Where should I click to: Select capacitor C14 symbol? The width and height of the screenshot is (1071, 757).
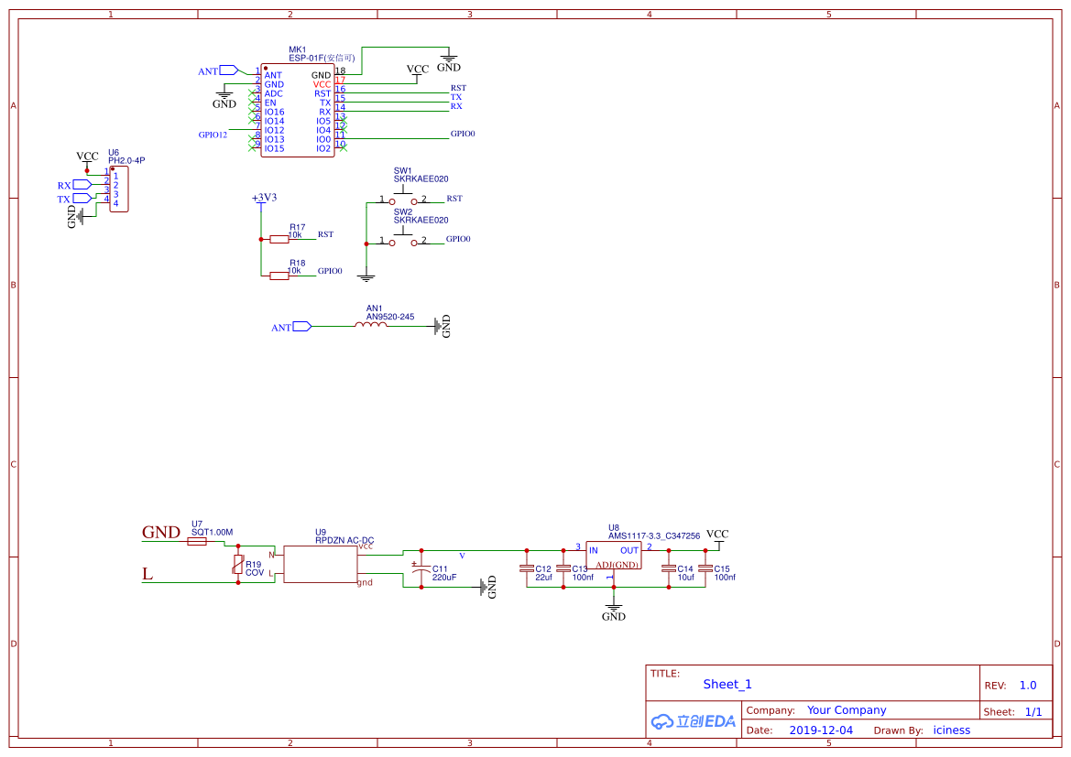point(669,568)
